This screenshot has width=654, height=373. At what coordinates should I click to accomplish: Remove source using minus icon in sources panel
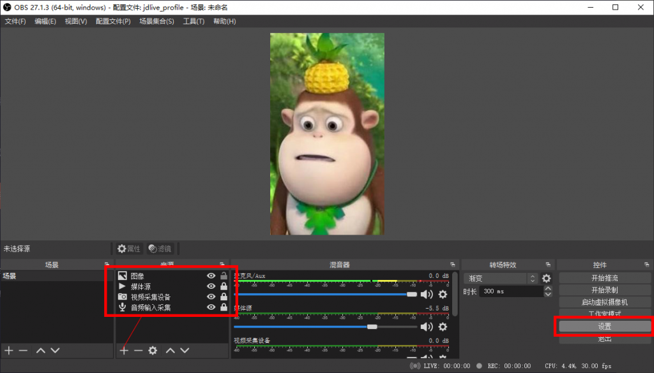coord(138,350)
